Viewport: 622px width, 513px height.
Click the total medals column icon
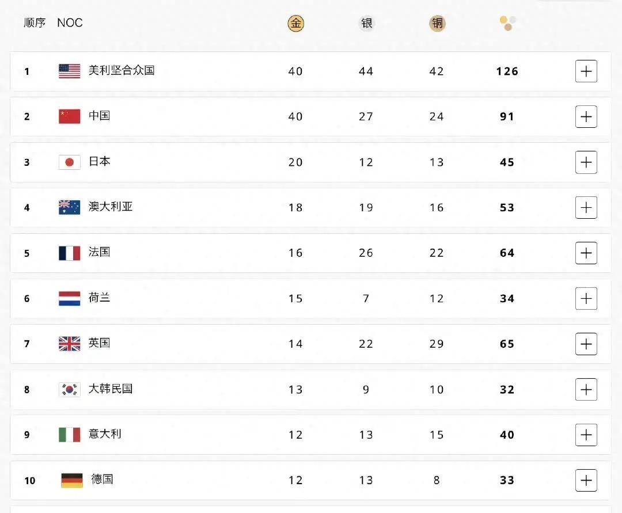[x=507, y=24]
